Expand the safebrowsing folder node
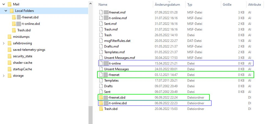This screenshot has height=124, width=272. 4,43
